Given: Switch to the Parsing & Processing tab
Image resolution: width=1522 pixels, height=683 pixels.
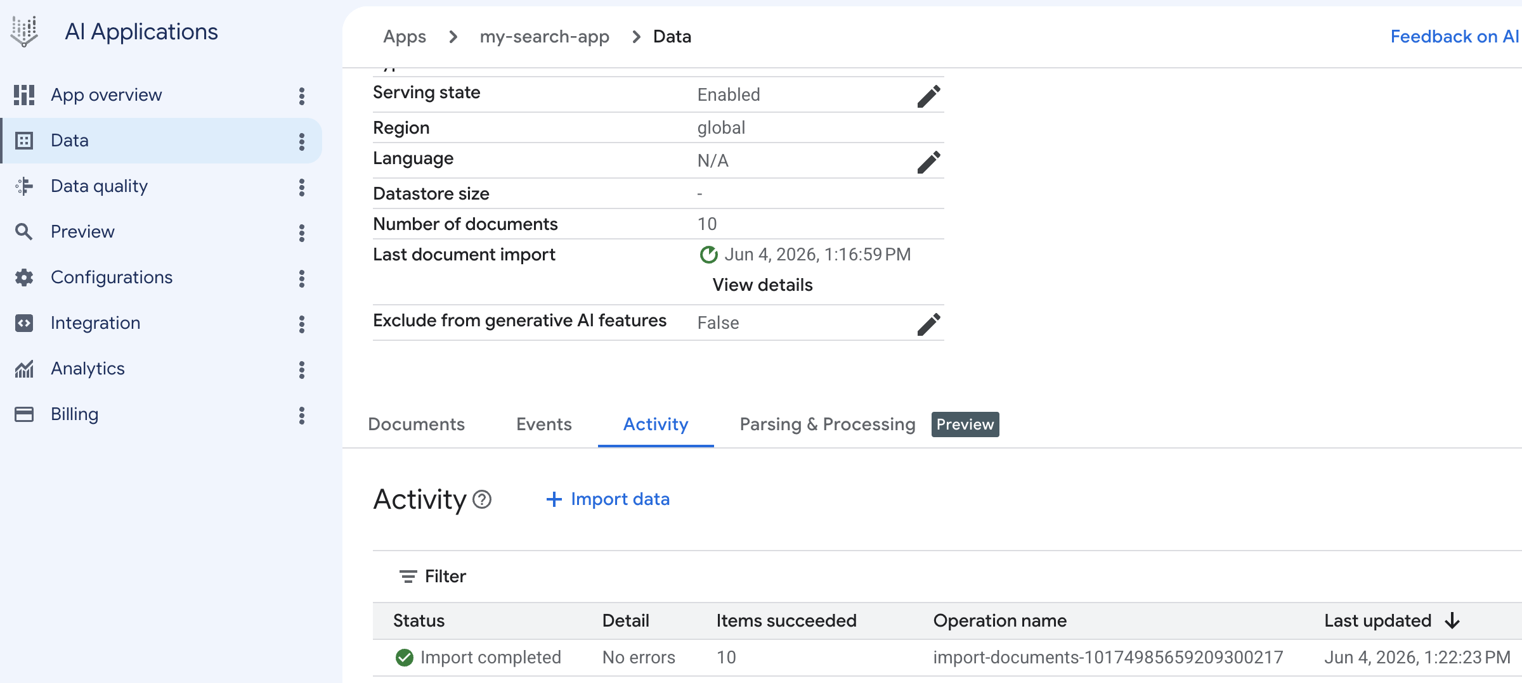Looking at the screenshot, I should click(828, 424).
